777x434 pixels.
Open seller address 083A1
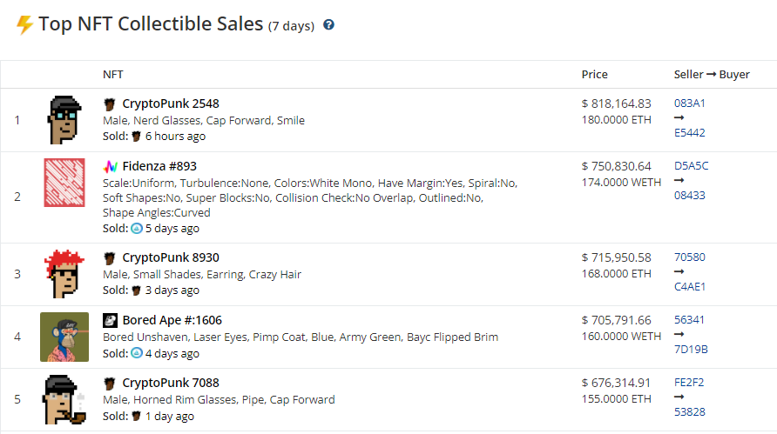pos(689,103)
